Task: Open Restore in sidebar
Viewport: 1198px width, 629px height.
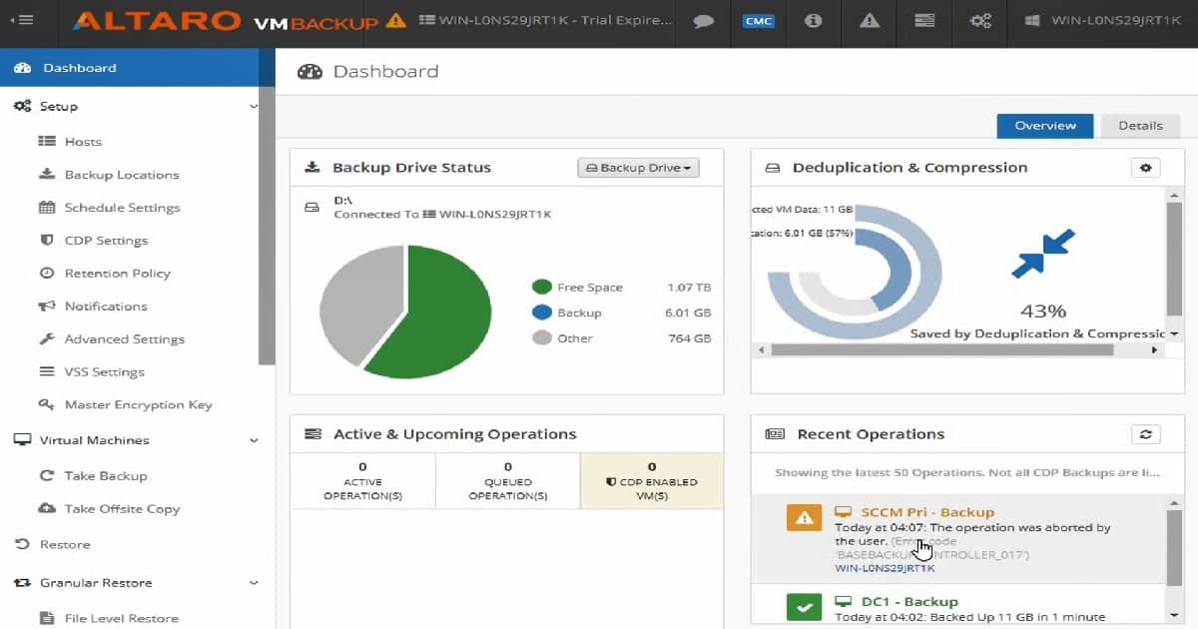Action: click(65, 545)
